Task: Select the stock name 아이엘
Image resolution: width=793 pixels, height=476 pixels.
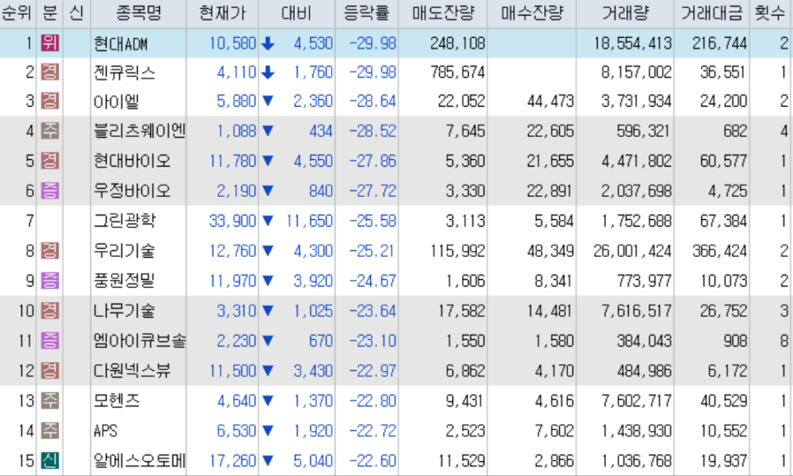Action: (x=117, y=103)
